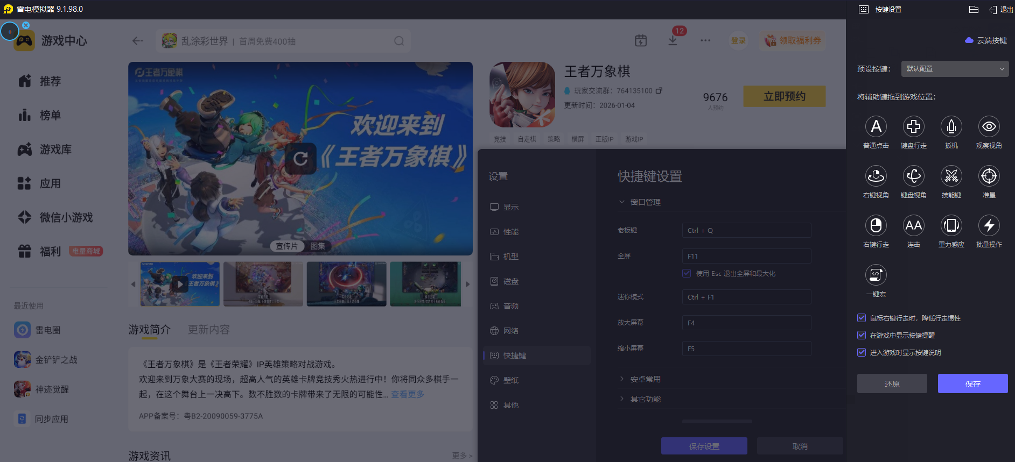
Task: Open the 网络 settings tab
Action: (x=537, y=331)
